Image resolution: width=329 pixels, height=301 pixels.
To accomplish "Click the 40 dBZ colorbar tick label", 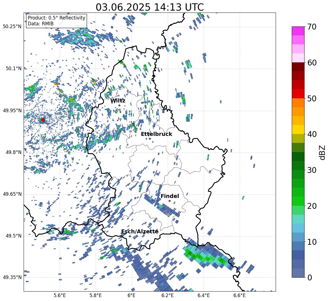I will 312,134.
